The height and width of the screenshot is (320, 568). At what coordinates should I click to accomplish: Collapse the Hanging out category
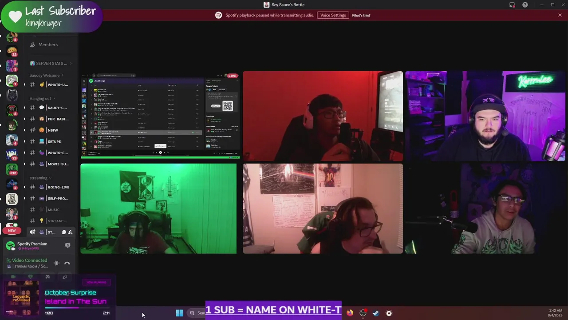click(42, 98)
